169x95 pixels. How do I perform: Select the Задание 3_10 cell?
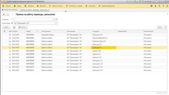coord(103,57)
